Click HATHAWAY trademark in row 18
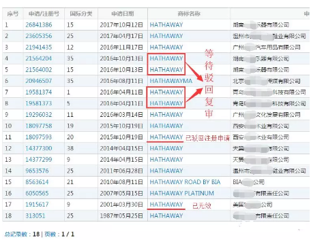 coord(166,215)
